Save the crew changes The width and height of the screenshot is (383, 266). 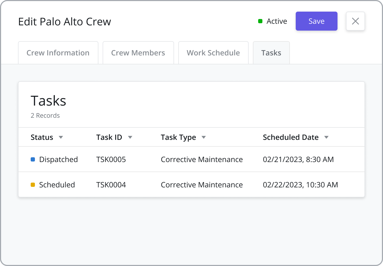[316, 21]
